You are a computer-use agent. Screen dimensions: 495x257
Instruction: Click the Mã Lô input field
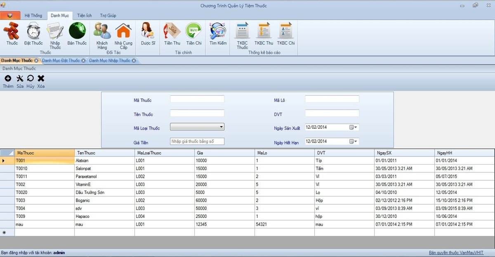tap(332, 99)
